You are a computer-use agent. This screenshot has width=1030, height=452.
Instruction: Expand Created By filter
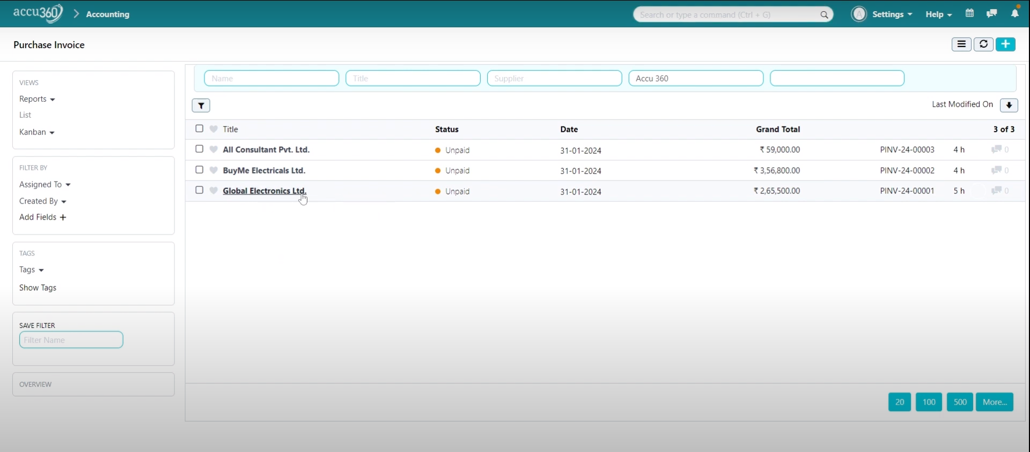[43, 201]
